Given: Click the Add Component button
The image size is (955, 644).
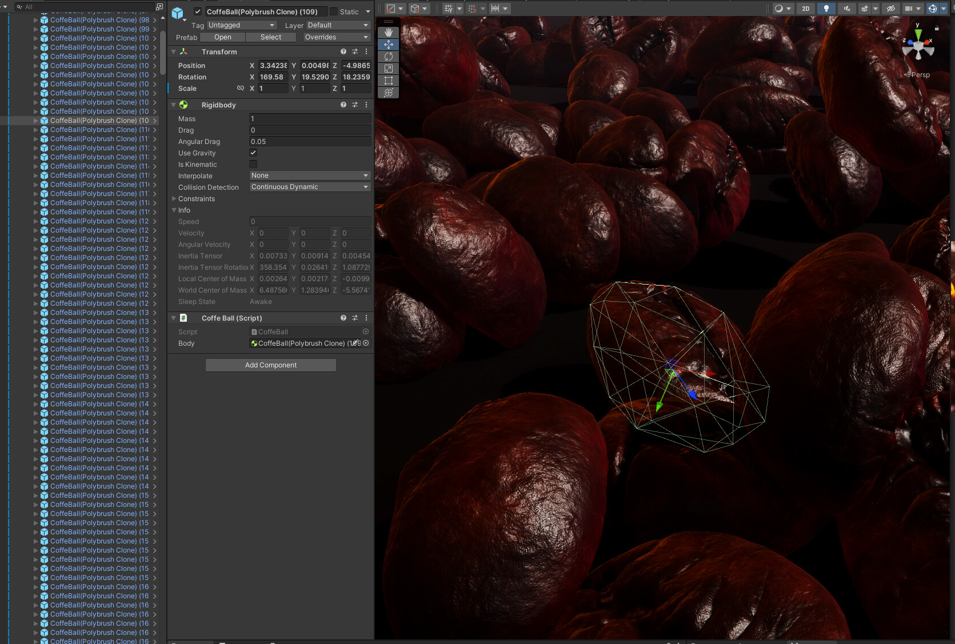Looking at the screenshot, I should (x=271, y=365).
